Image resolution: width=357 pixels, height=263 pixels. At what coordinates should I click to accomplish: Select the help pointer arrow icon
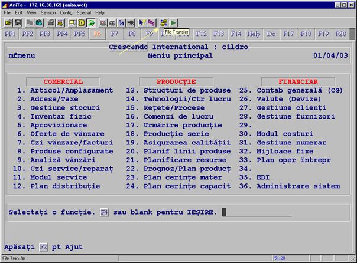point(142,22)
